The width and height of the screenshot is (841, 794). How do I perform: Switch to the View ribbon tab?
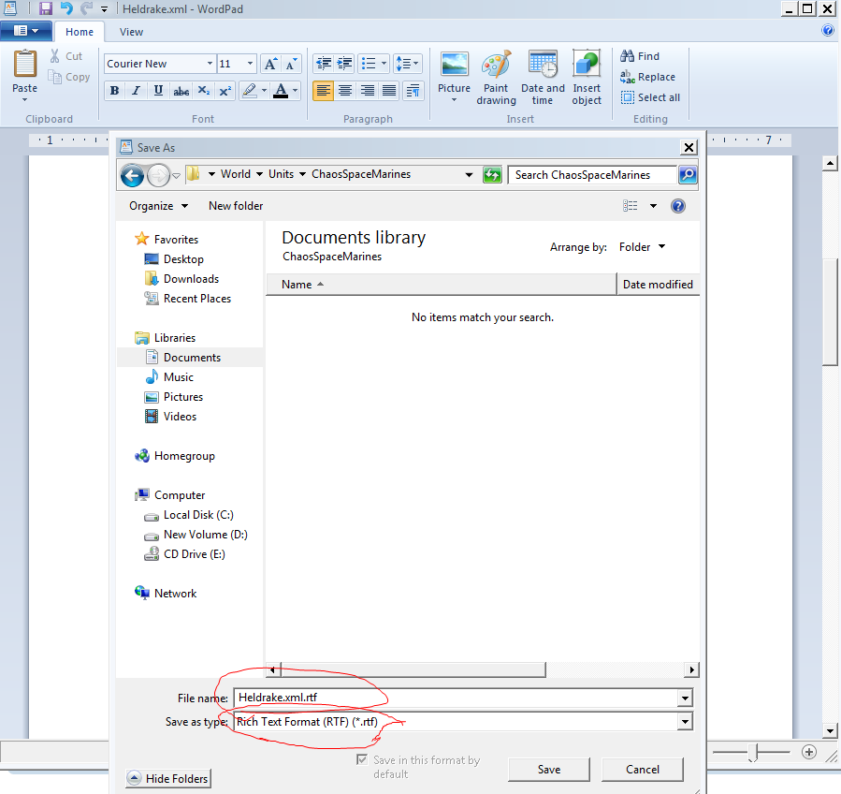pyautogui.click(x=132, y=32)
